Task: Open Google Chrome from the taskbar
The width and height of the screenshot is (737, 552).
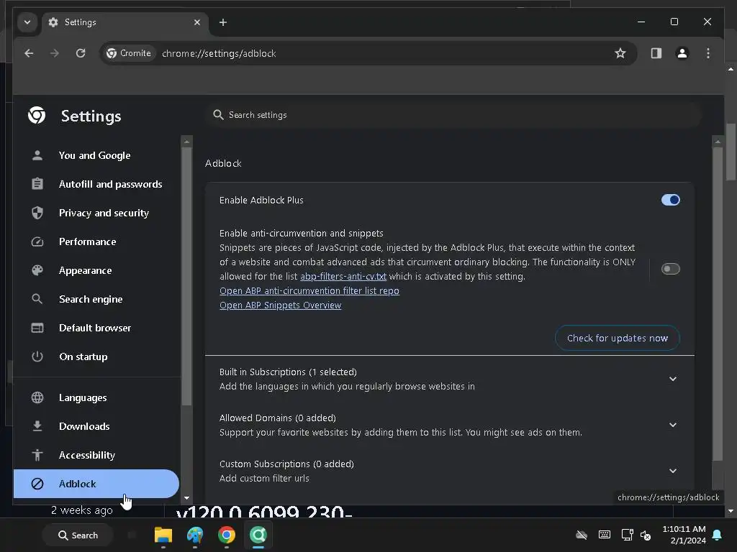Action: 227,535
